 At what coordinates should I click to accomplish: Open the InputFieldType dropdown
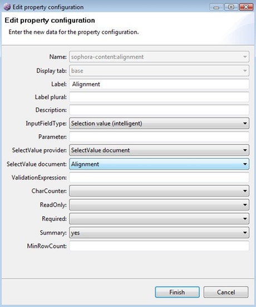[159, 123]
